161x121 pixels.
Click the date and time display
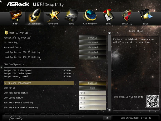pos(136,118)
